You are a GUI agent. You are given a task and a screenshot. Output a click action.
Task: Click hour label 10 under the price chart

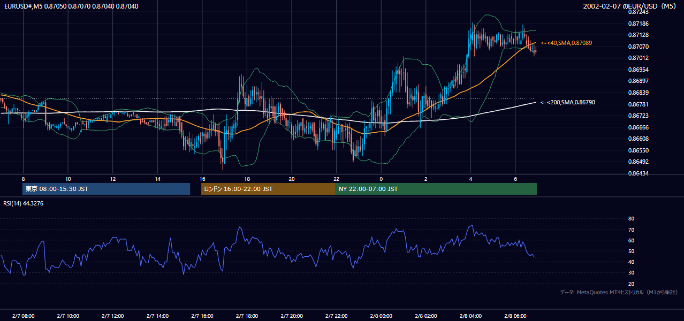coord(68,179)
